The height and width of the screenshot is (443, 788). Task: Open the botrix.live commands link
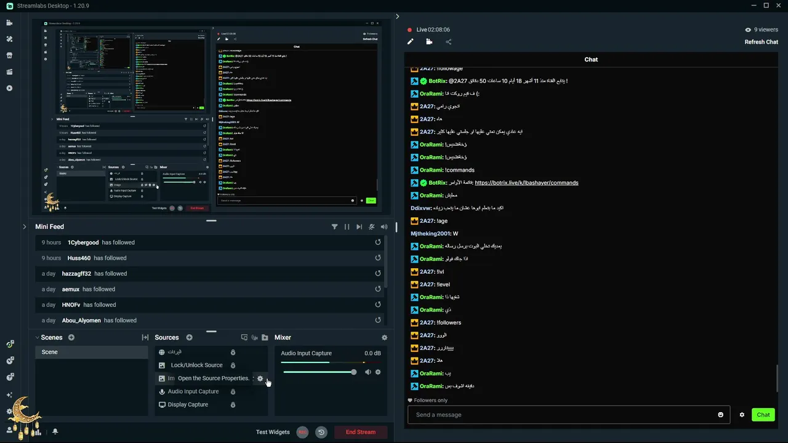526,183
